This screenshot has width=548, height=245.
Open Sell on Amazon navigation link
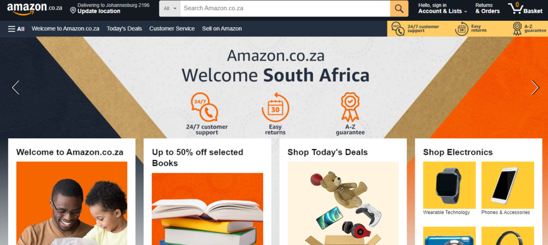pyautogui.click(x=222, y=29)
